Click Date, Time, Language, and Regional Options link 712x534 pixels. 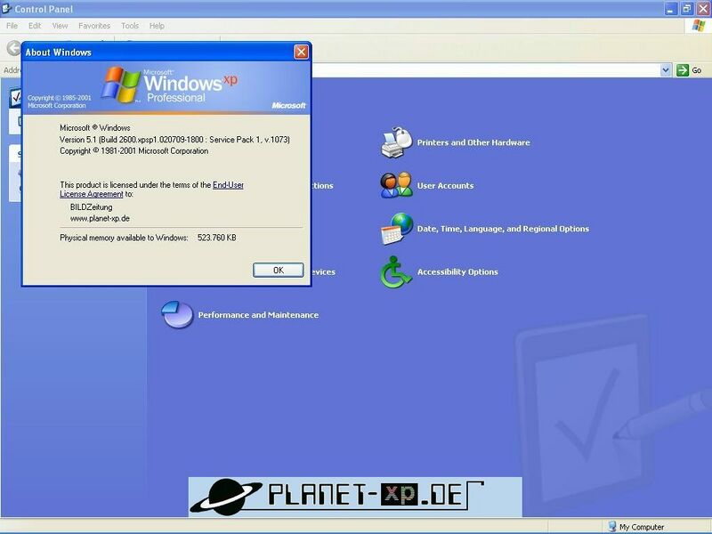[503, 229]
